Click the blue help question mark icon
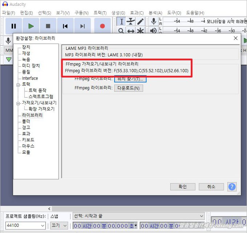Screen dimensions: 247x233 [232, 187]
